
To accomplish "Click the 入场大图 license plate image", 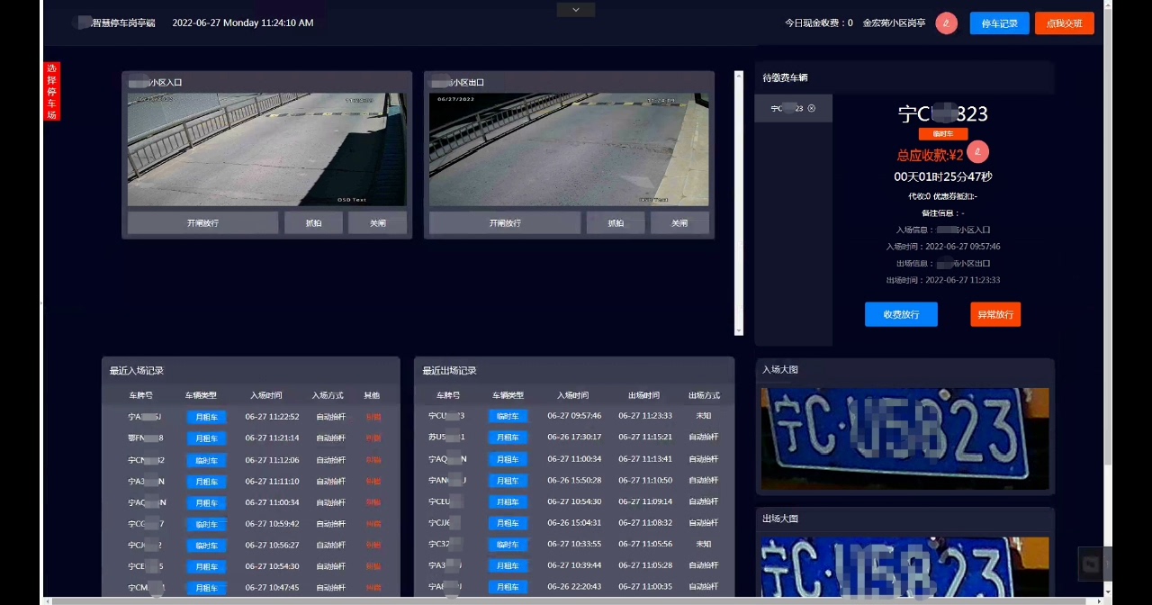I will [904, 438].
